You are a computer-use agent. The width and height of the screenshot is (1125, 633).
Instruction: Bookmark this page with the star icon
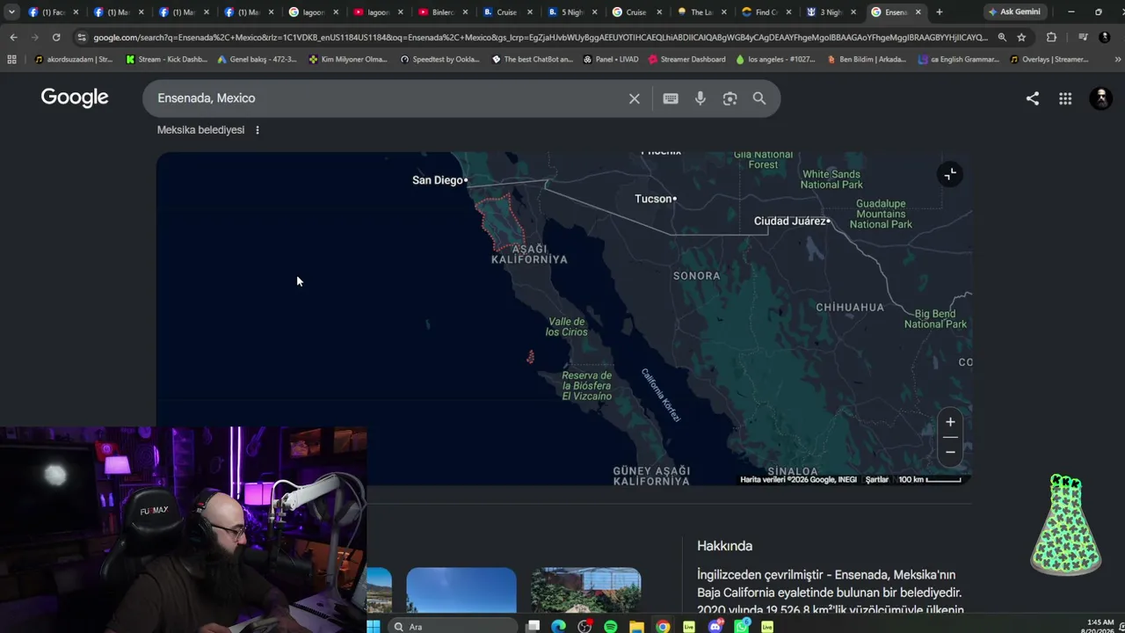(1021, 38)
